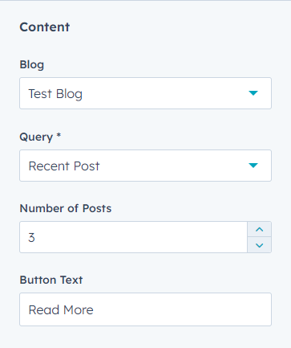Click empty area right of 'Read More' text

coord(182,309)
